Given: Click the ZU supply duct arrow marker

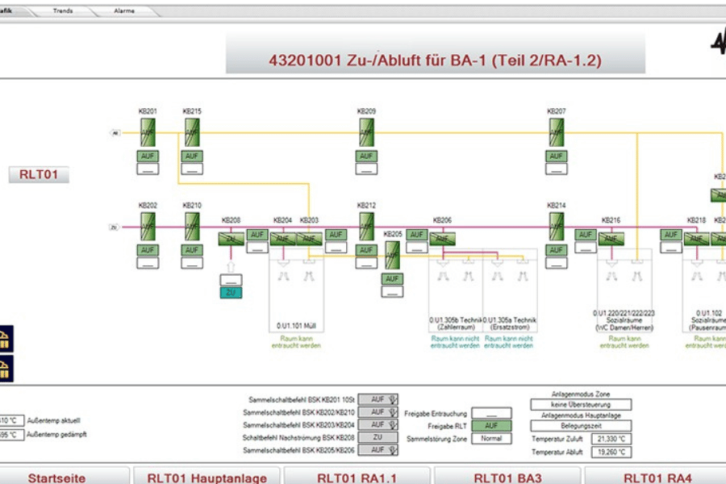Looking at the screenshot, I should coord(114,227).
